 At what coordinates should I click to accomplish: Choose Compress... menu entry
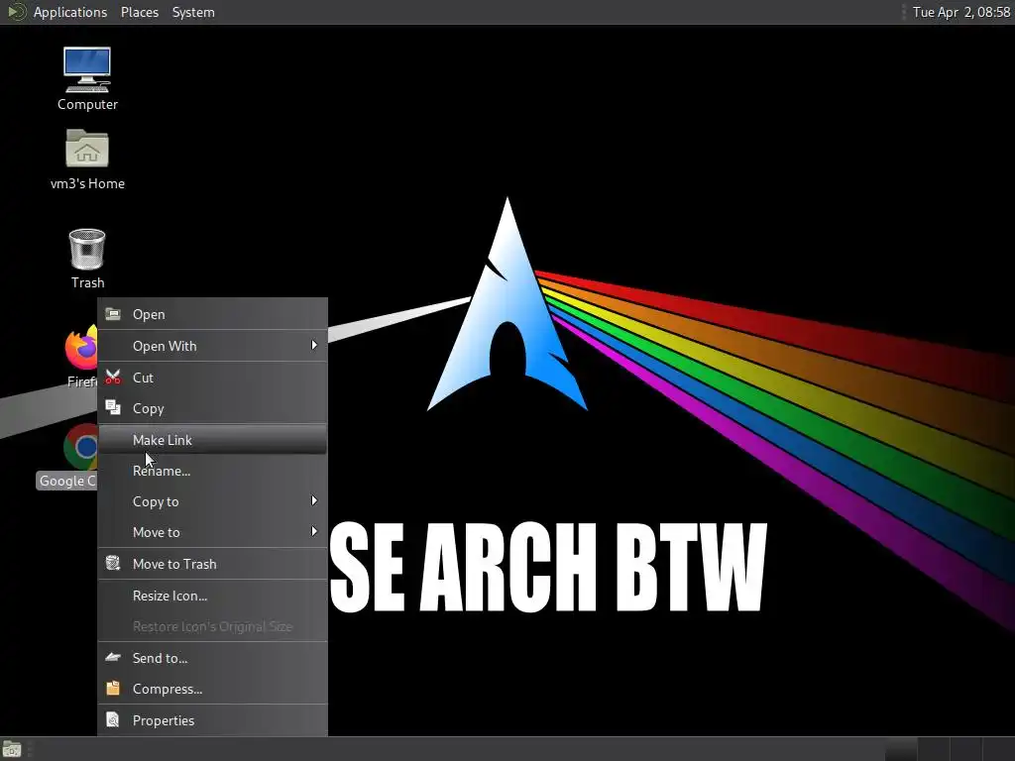(212, 689)
